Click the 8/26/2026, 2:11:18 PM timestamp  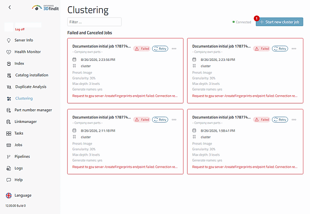[x=98, y=131]
